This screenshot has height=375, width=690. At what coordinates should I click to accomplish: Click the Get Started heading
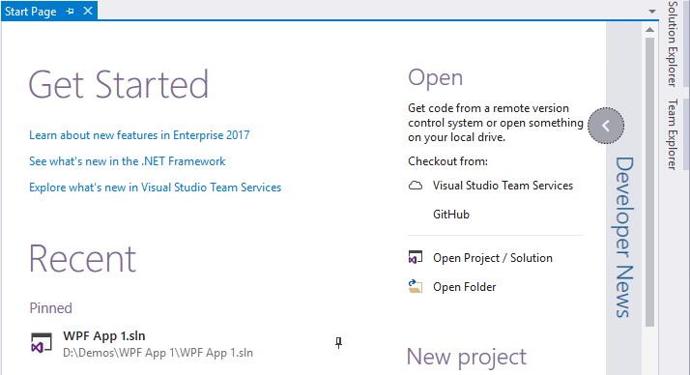pyautogui.click(x=119, y=84)
